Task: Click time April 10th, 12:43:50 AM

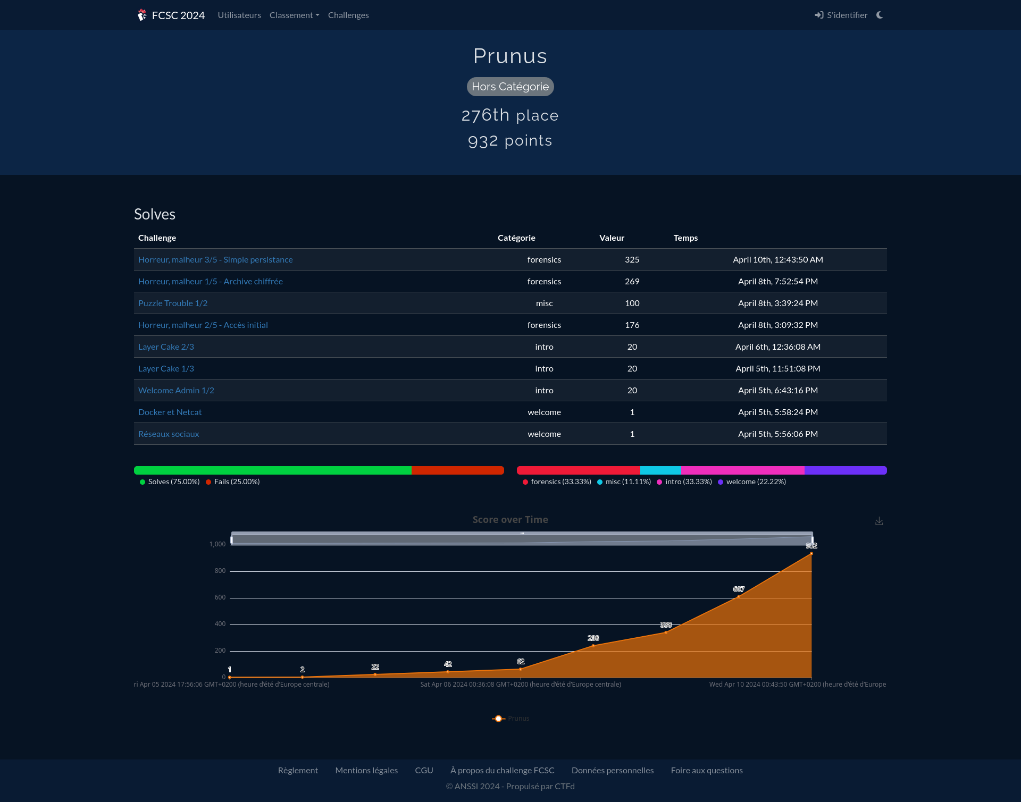Action: 778,259
